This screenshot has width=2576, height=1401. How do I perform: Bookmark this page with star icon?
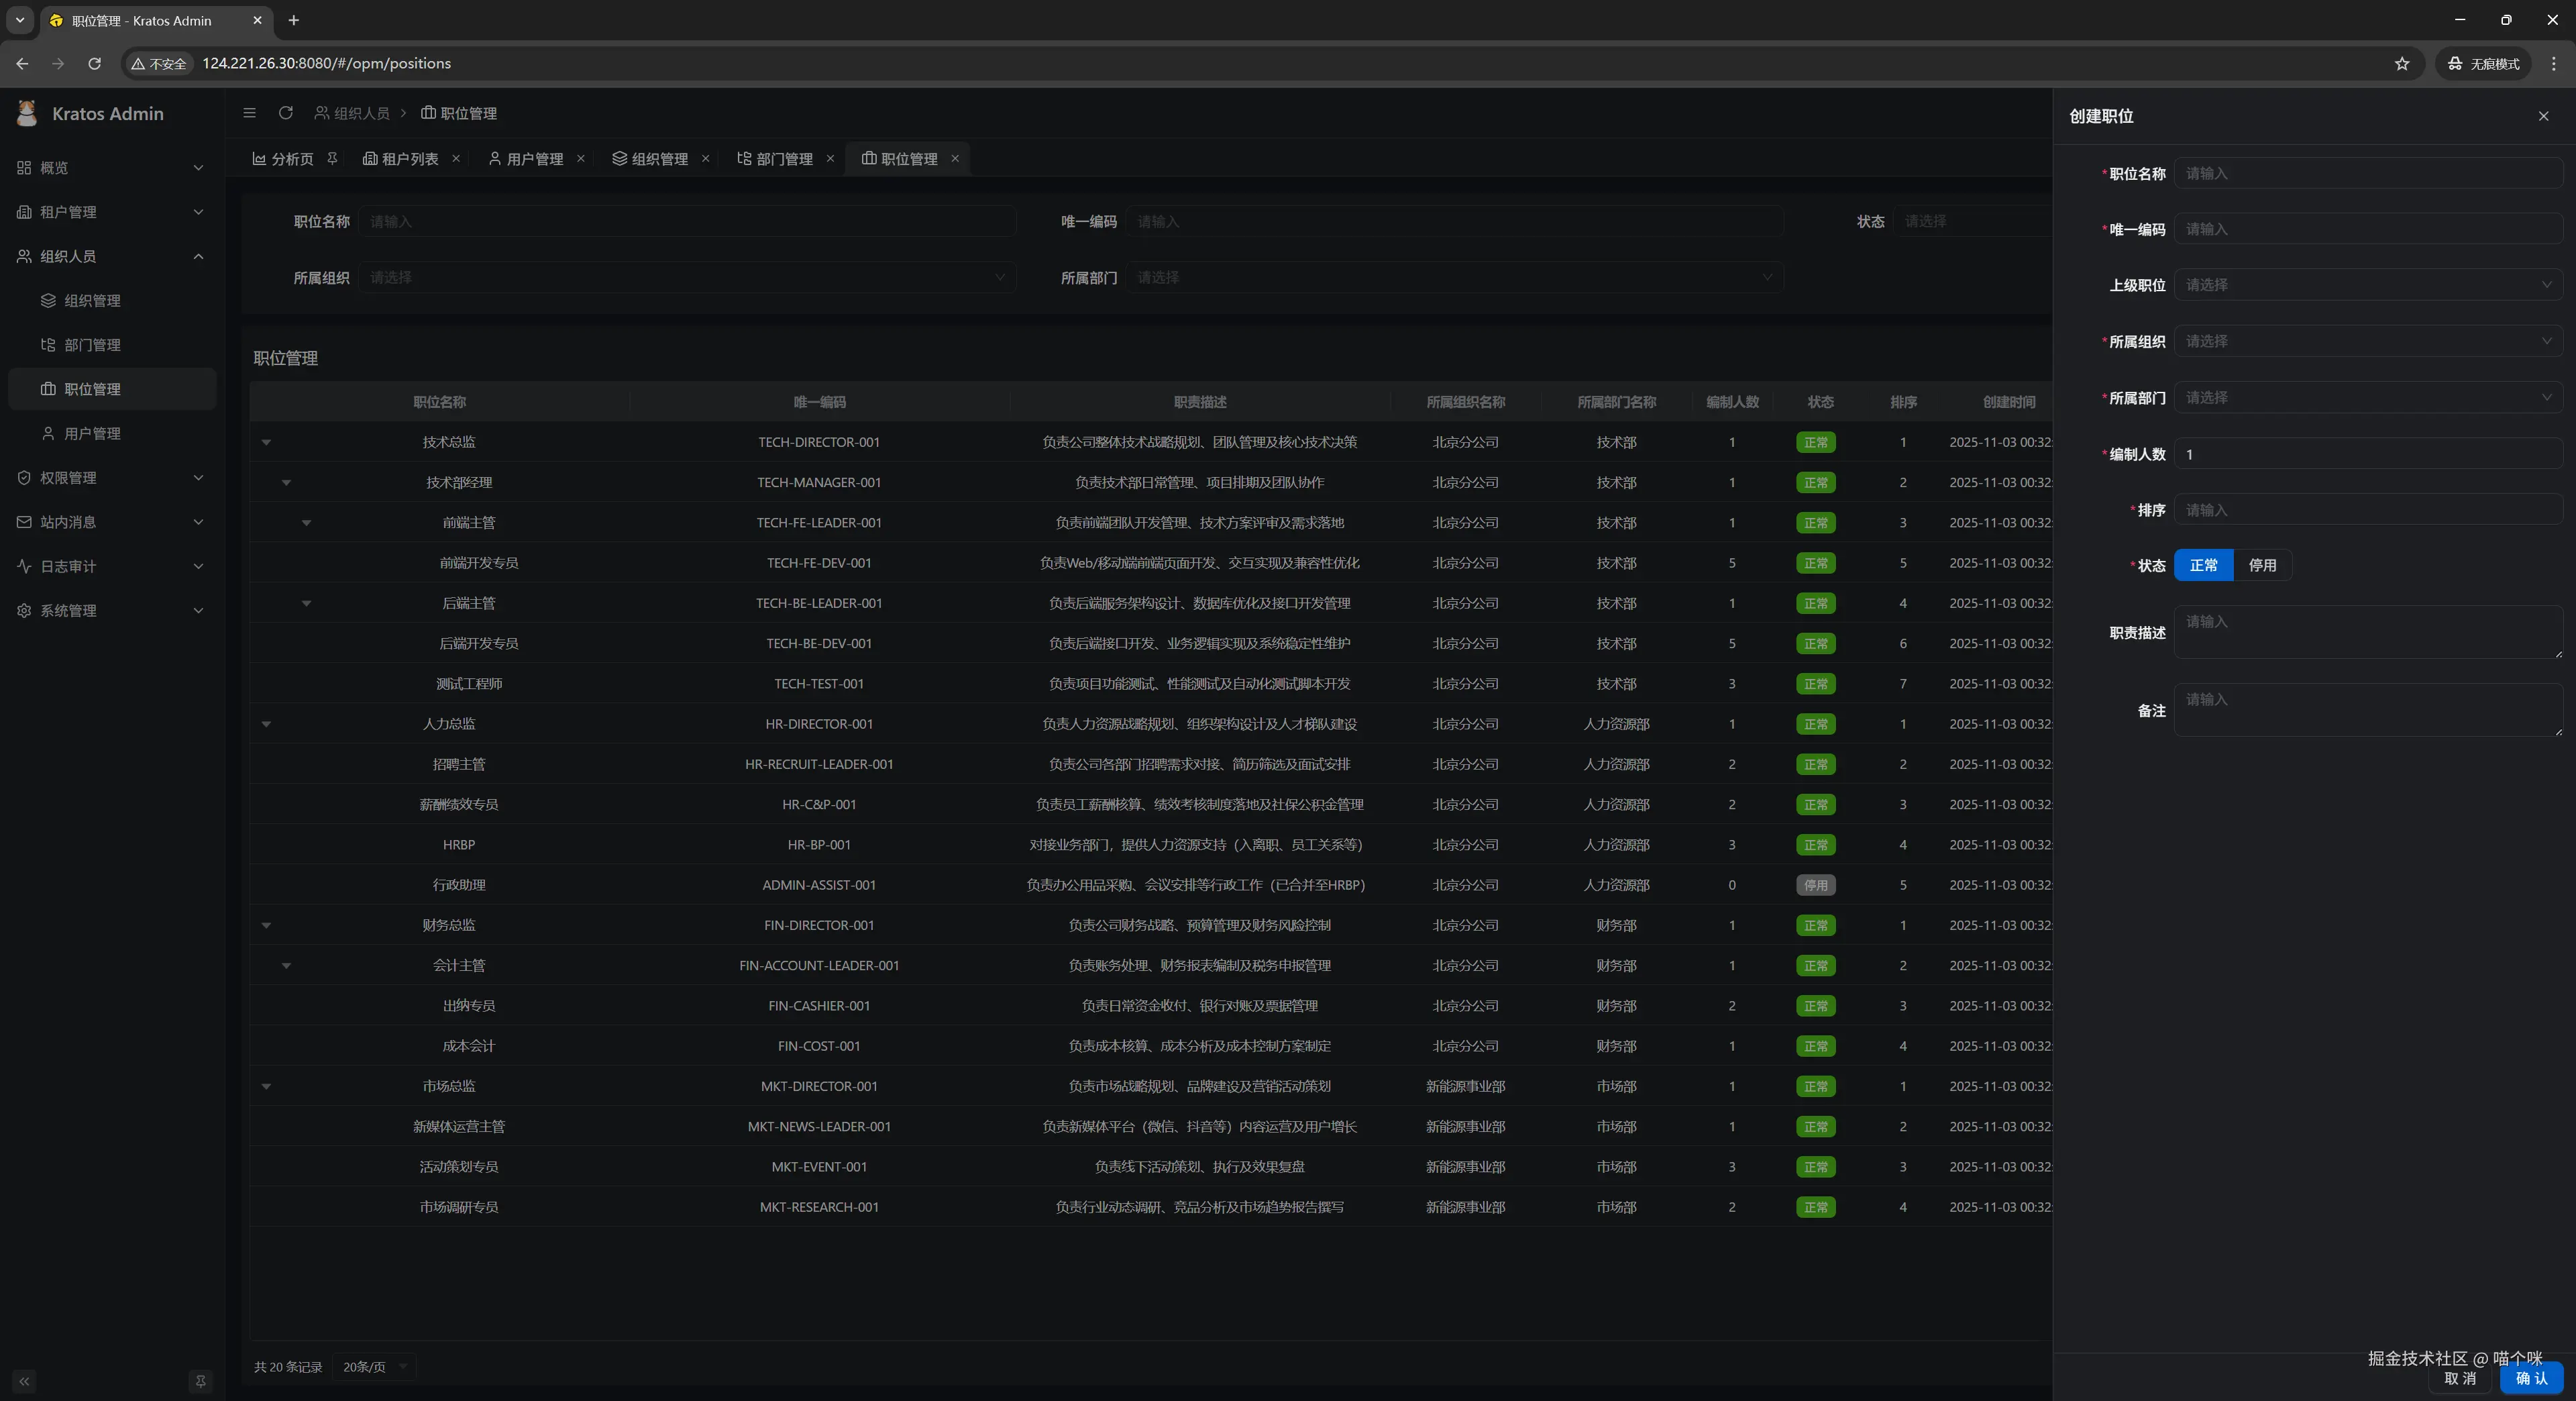pos(2401,63)
